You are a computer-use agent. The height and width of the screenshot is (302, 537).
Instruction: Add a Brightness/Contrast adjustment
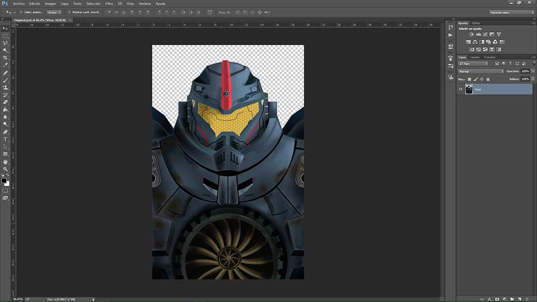(x=471, y=34)
